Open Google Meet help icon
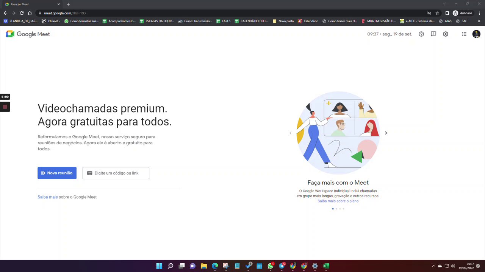 click(x=421, y=34)
